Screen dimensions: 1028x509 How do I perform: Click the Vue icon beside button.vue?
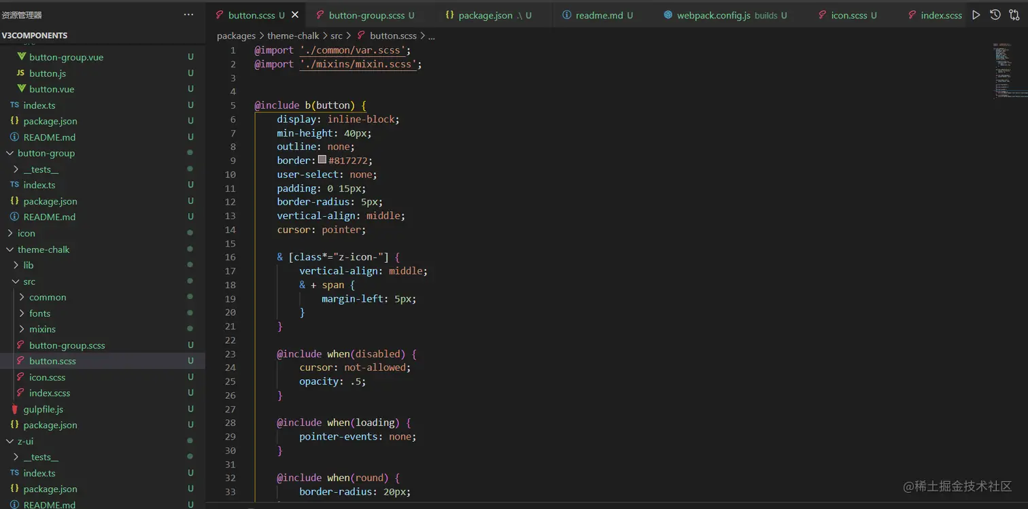pyautogui.click(x=22, y=89)
